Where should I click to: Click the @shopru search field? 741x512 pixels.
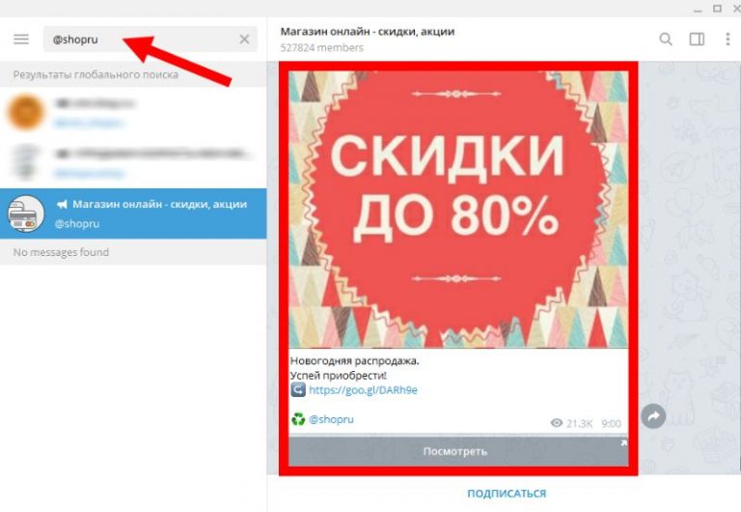(151, 40)
